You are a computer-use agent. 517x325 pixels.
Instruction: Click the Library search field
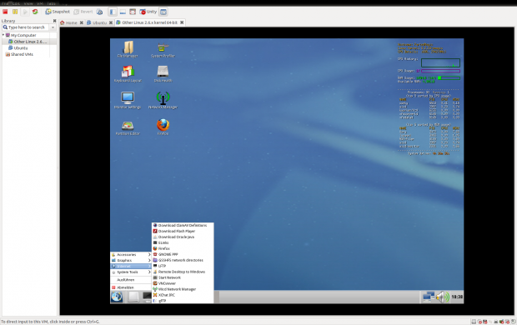tap(26, 27)
